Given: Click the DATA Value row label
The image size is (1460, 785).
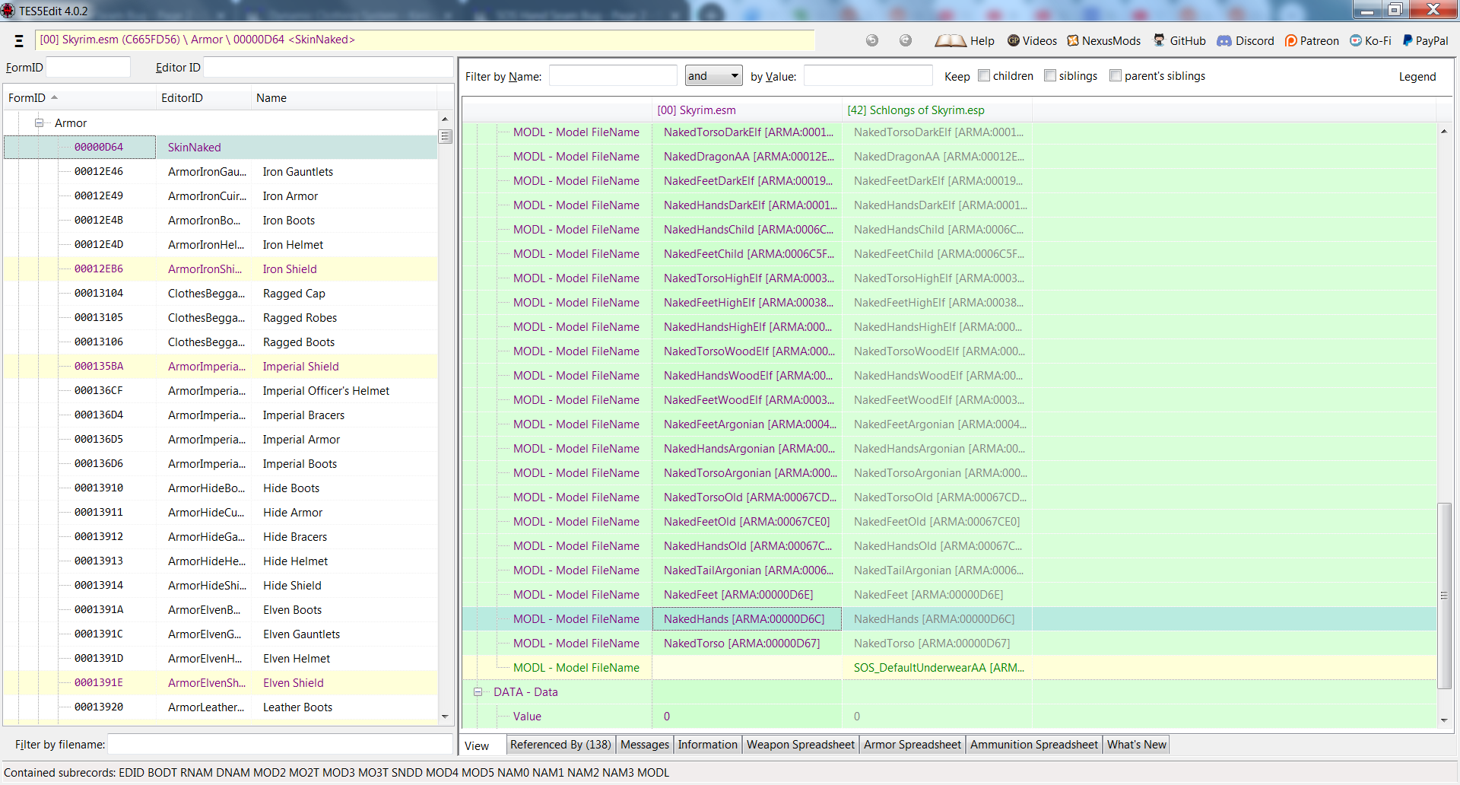Looking at the screenshot, I should pyautogui.click(x=527, y=716).
